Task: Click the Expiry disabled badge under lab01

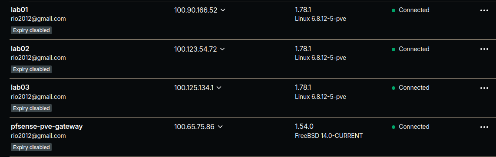Action: pyautogui.click(x=31, y=30)
